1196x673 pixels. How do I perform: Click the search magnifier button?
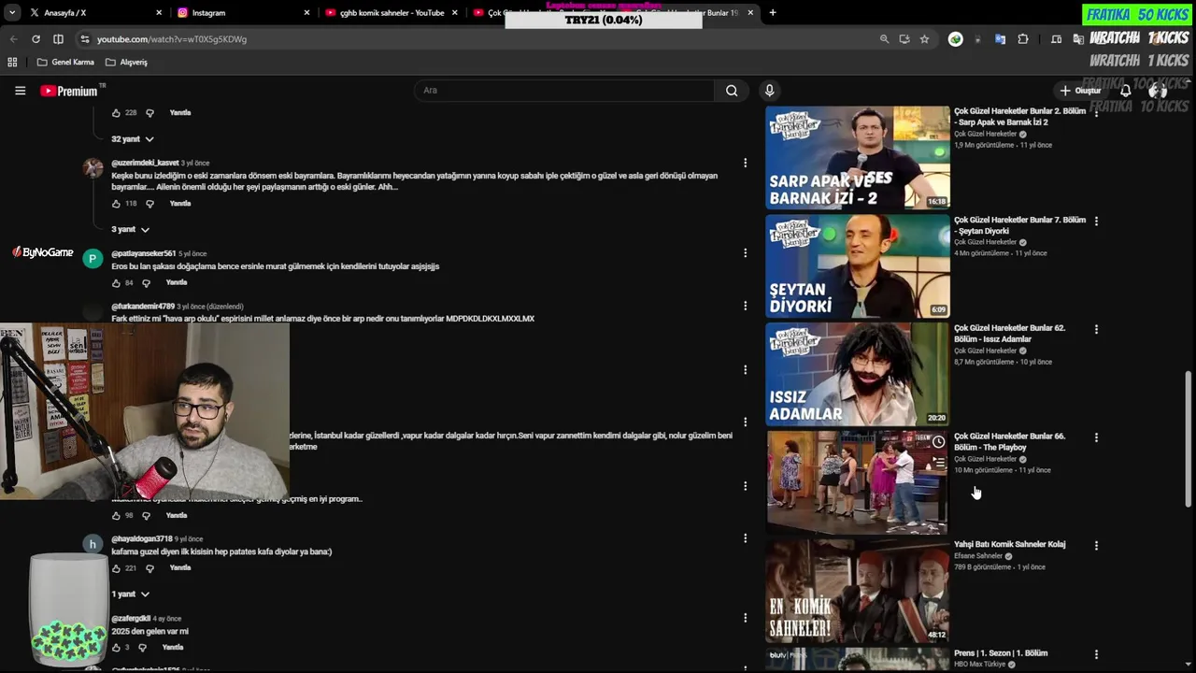[732, 91]
